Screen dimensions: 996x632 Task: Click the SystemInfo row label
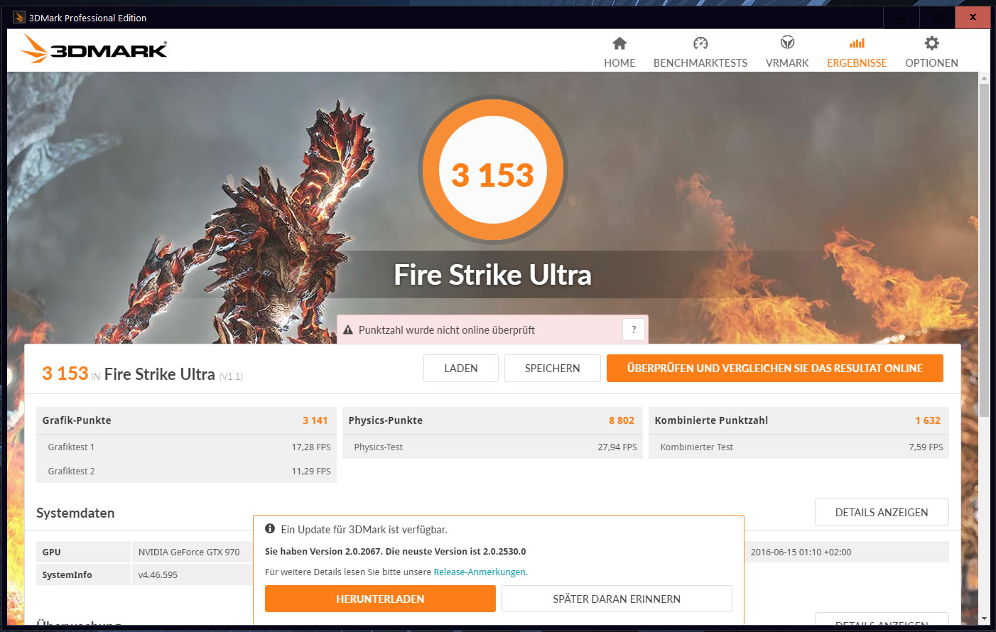(x=67, y=574)
